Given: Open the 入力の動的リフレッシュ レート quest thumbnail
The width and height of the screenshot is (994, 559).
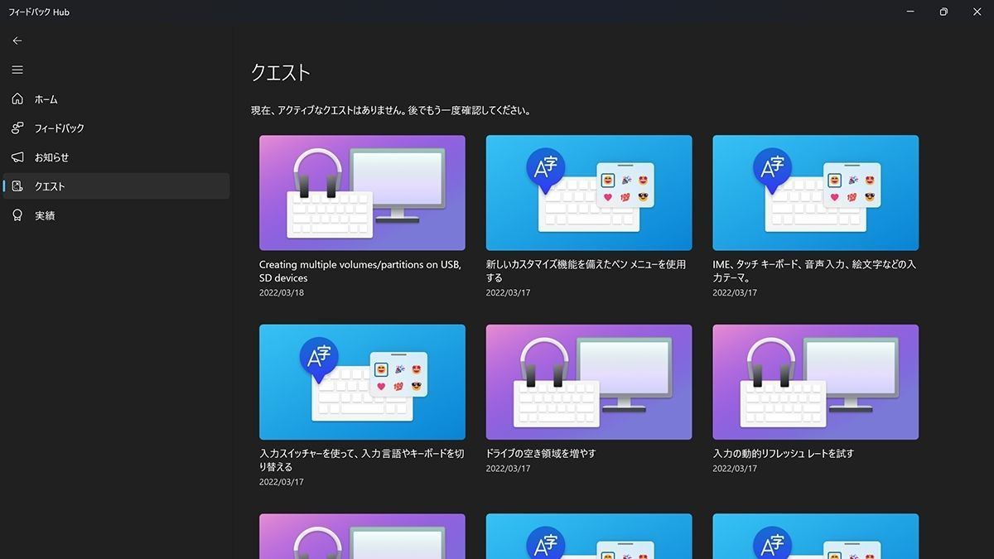Looking at the screenshot, I should click(816, 382).
